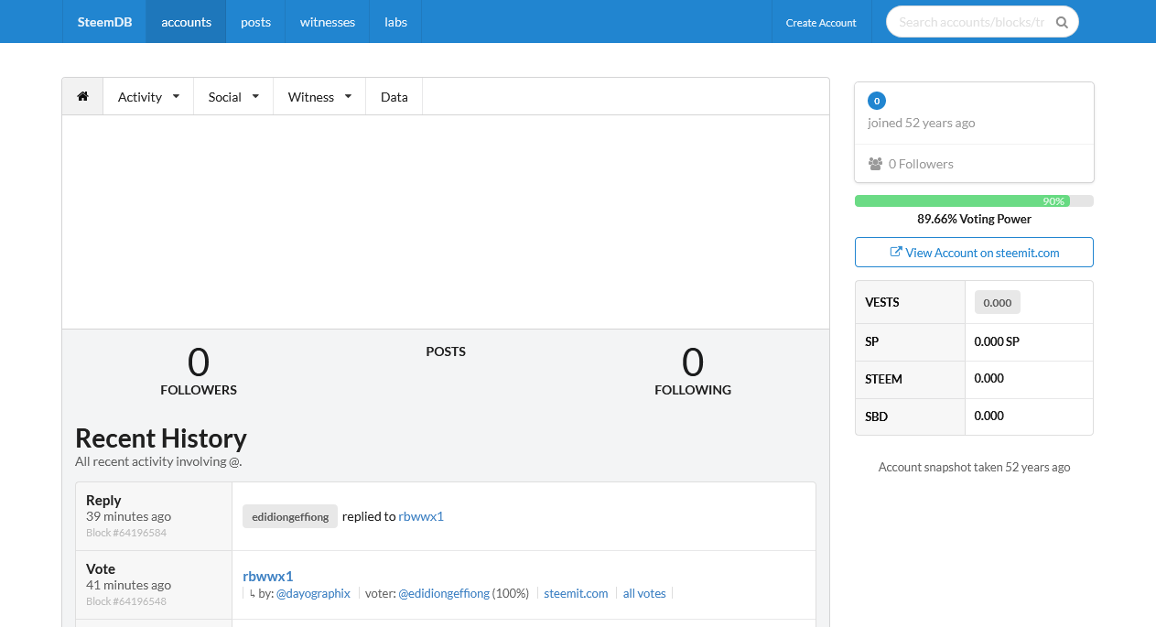The width and height of the screenshot is (1156, 627).
Task: Open the rbwwx1 vote post link
Action: (x=267, y=576)
